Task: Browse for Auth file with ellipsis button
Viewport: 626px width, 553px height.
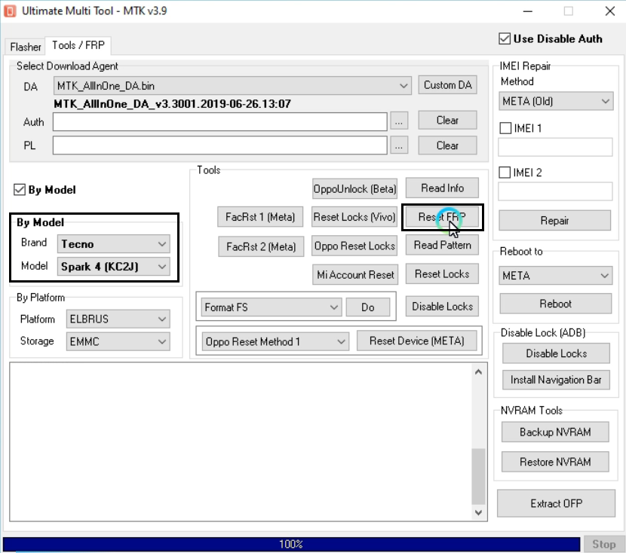Action: click(x=399, y=121)
